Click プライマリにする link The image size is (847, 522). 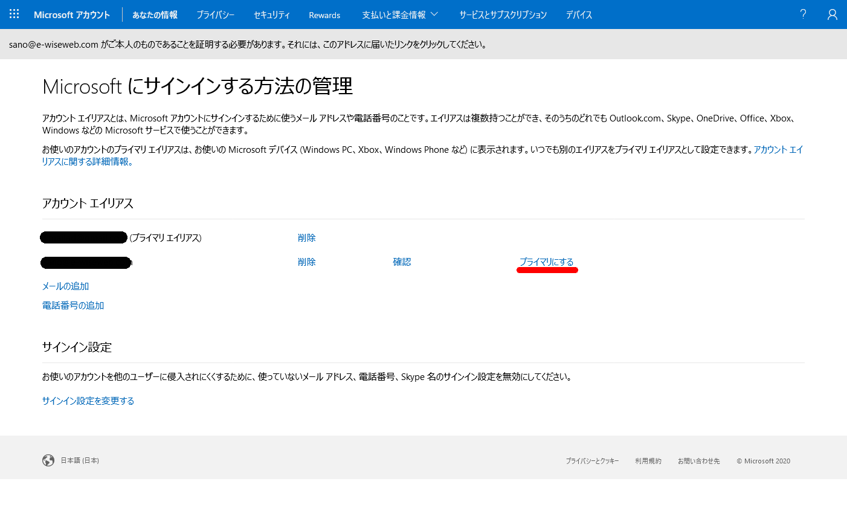pyautogui.click(x=547, y=262)
